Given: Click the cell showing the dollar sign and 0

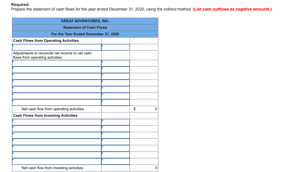Looking at the screenshot, I should [144, 109].
